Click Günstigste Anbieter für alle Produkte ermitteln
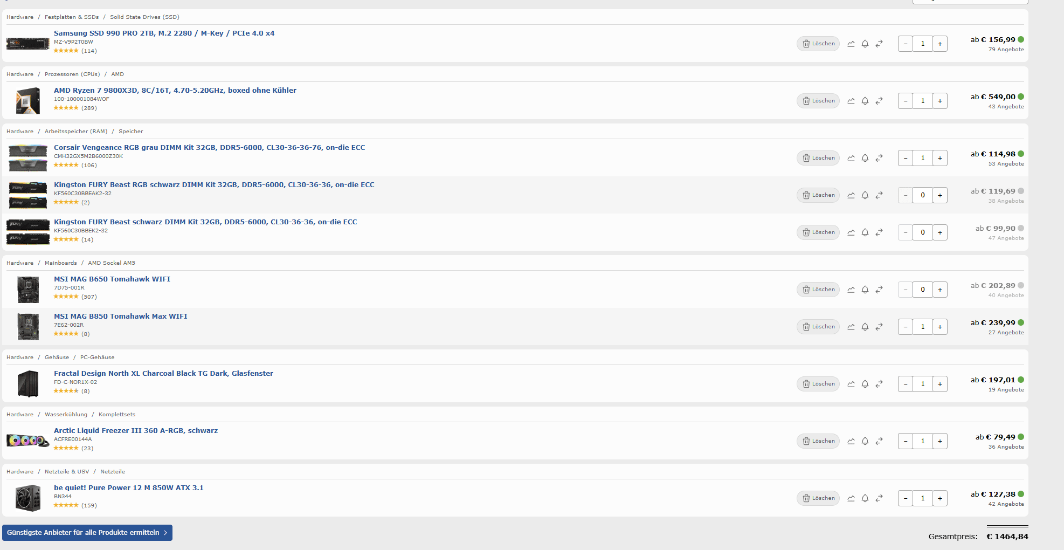This screenshot has height=550, width=1064. (x=87, y=533)
